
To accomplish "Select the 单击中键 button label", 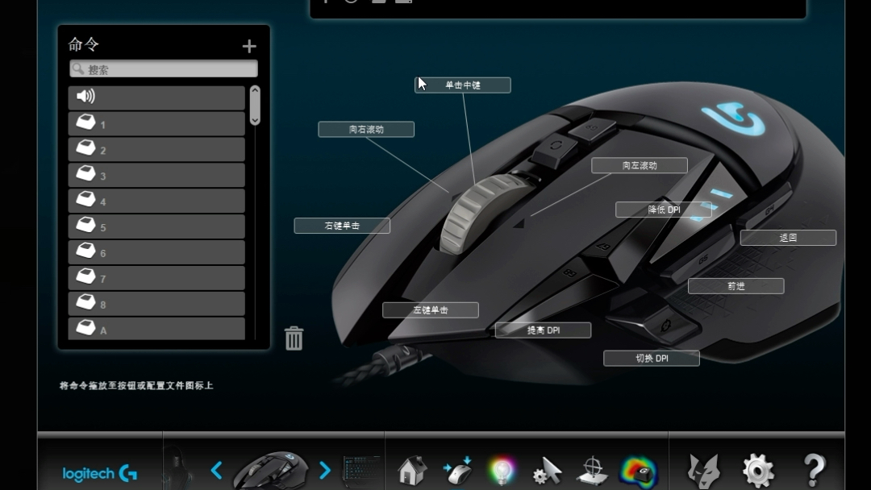I will [x=463, y=85].
